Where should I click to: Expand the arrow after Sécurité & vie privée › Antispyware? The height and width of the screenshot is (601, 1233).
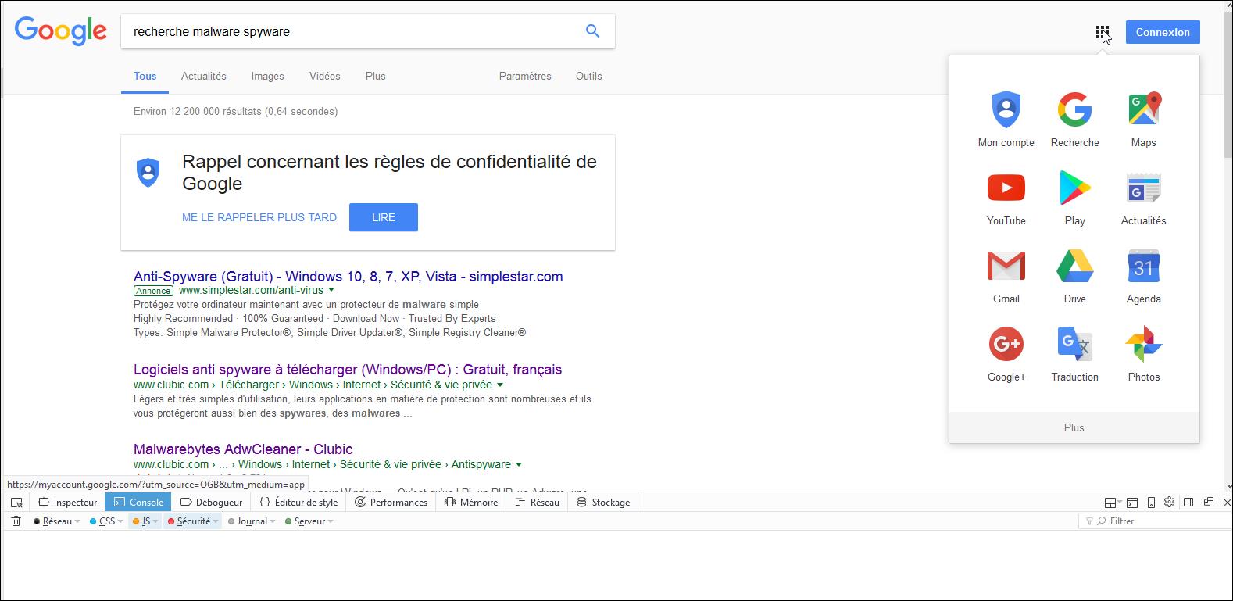(x=519, y=464)
